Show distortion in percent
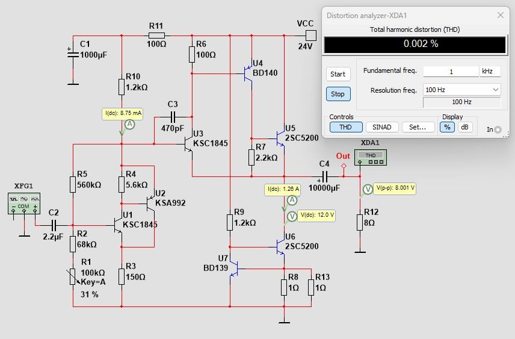The width and height of the screenshot is (515, 339). [x=447, y=127]
